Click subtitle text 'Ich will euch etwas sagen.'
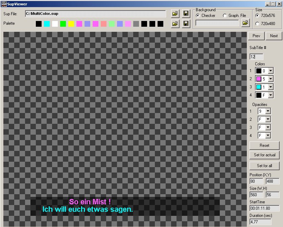This screenshot has height=227, width=283. (88, 209)
